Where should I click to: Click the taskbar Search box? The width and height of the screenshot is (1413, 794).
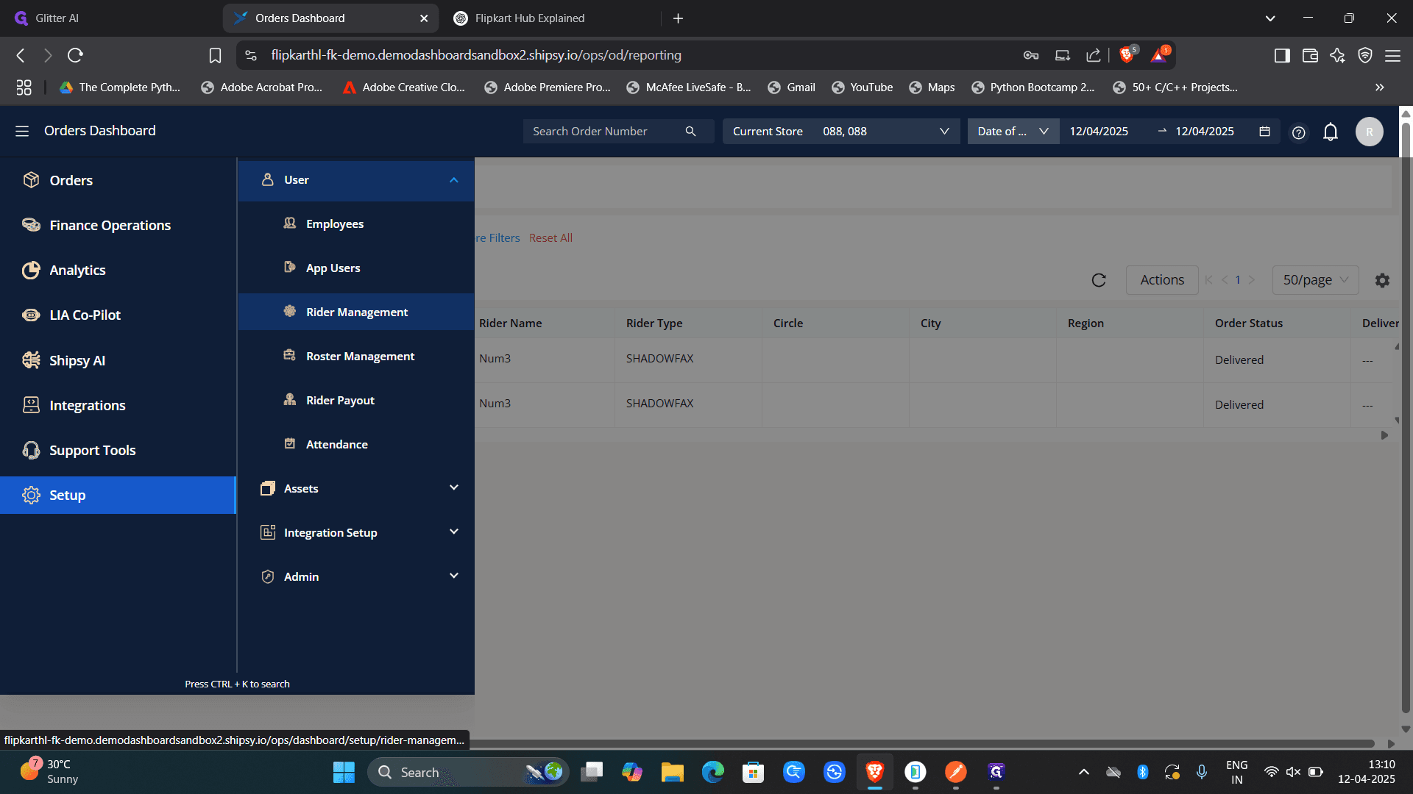pyautogui.click(x=467, y=772)
